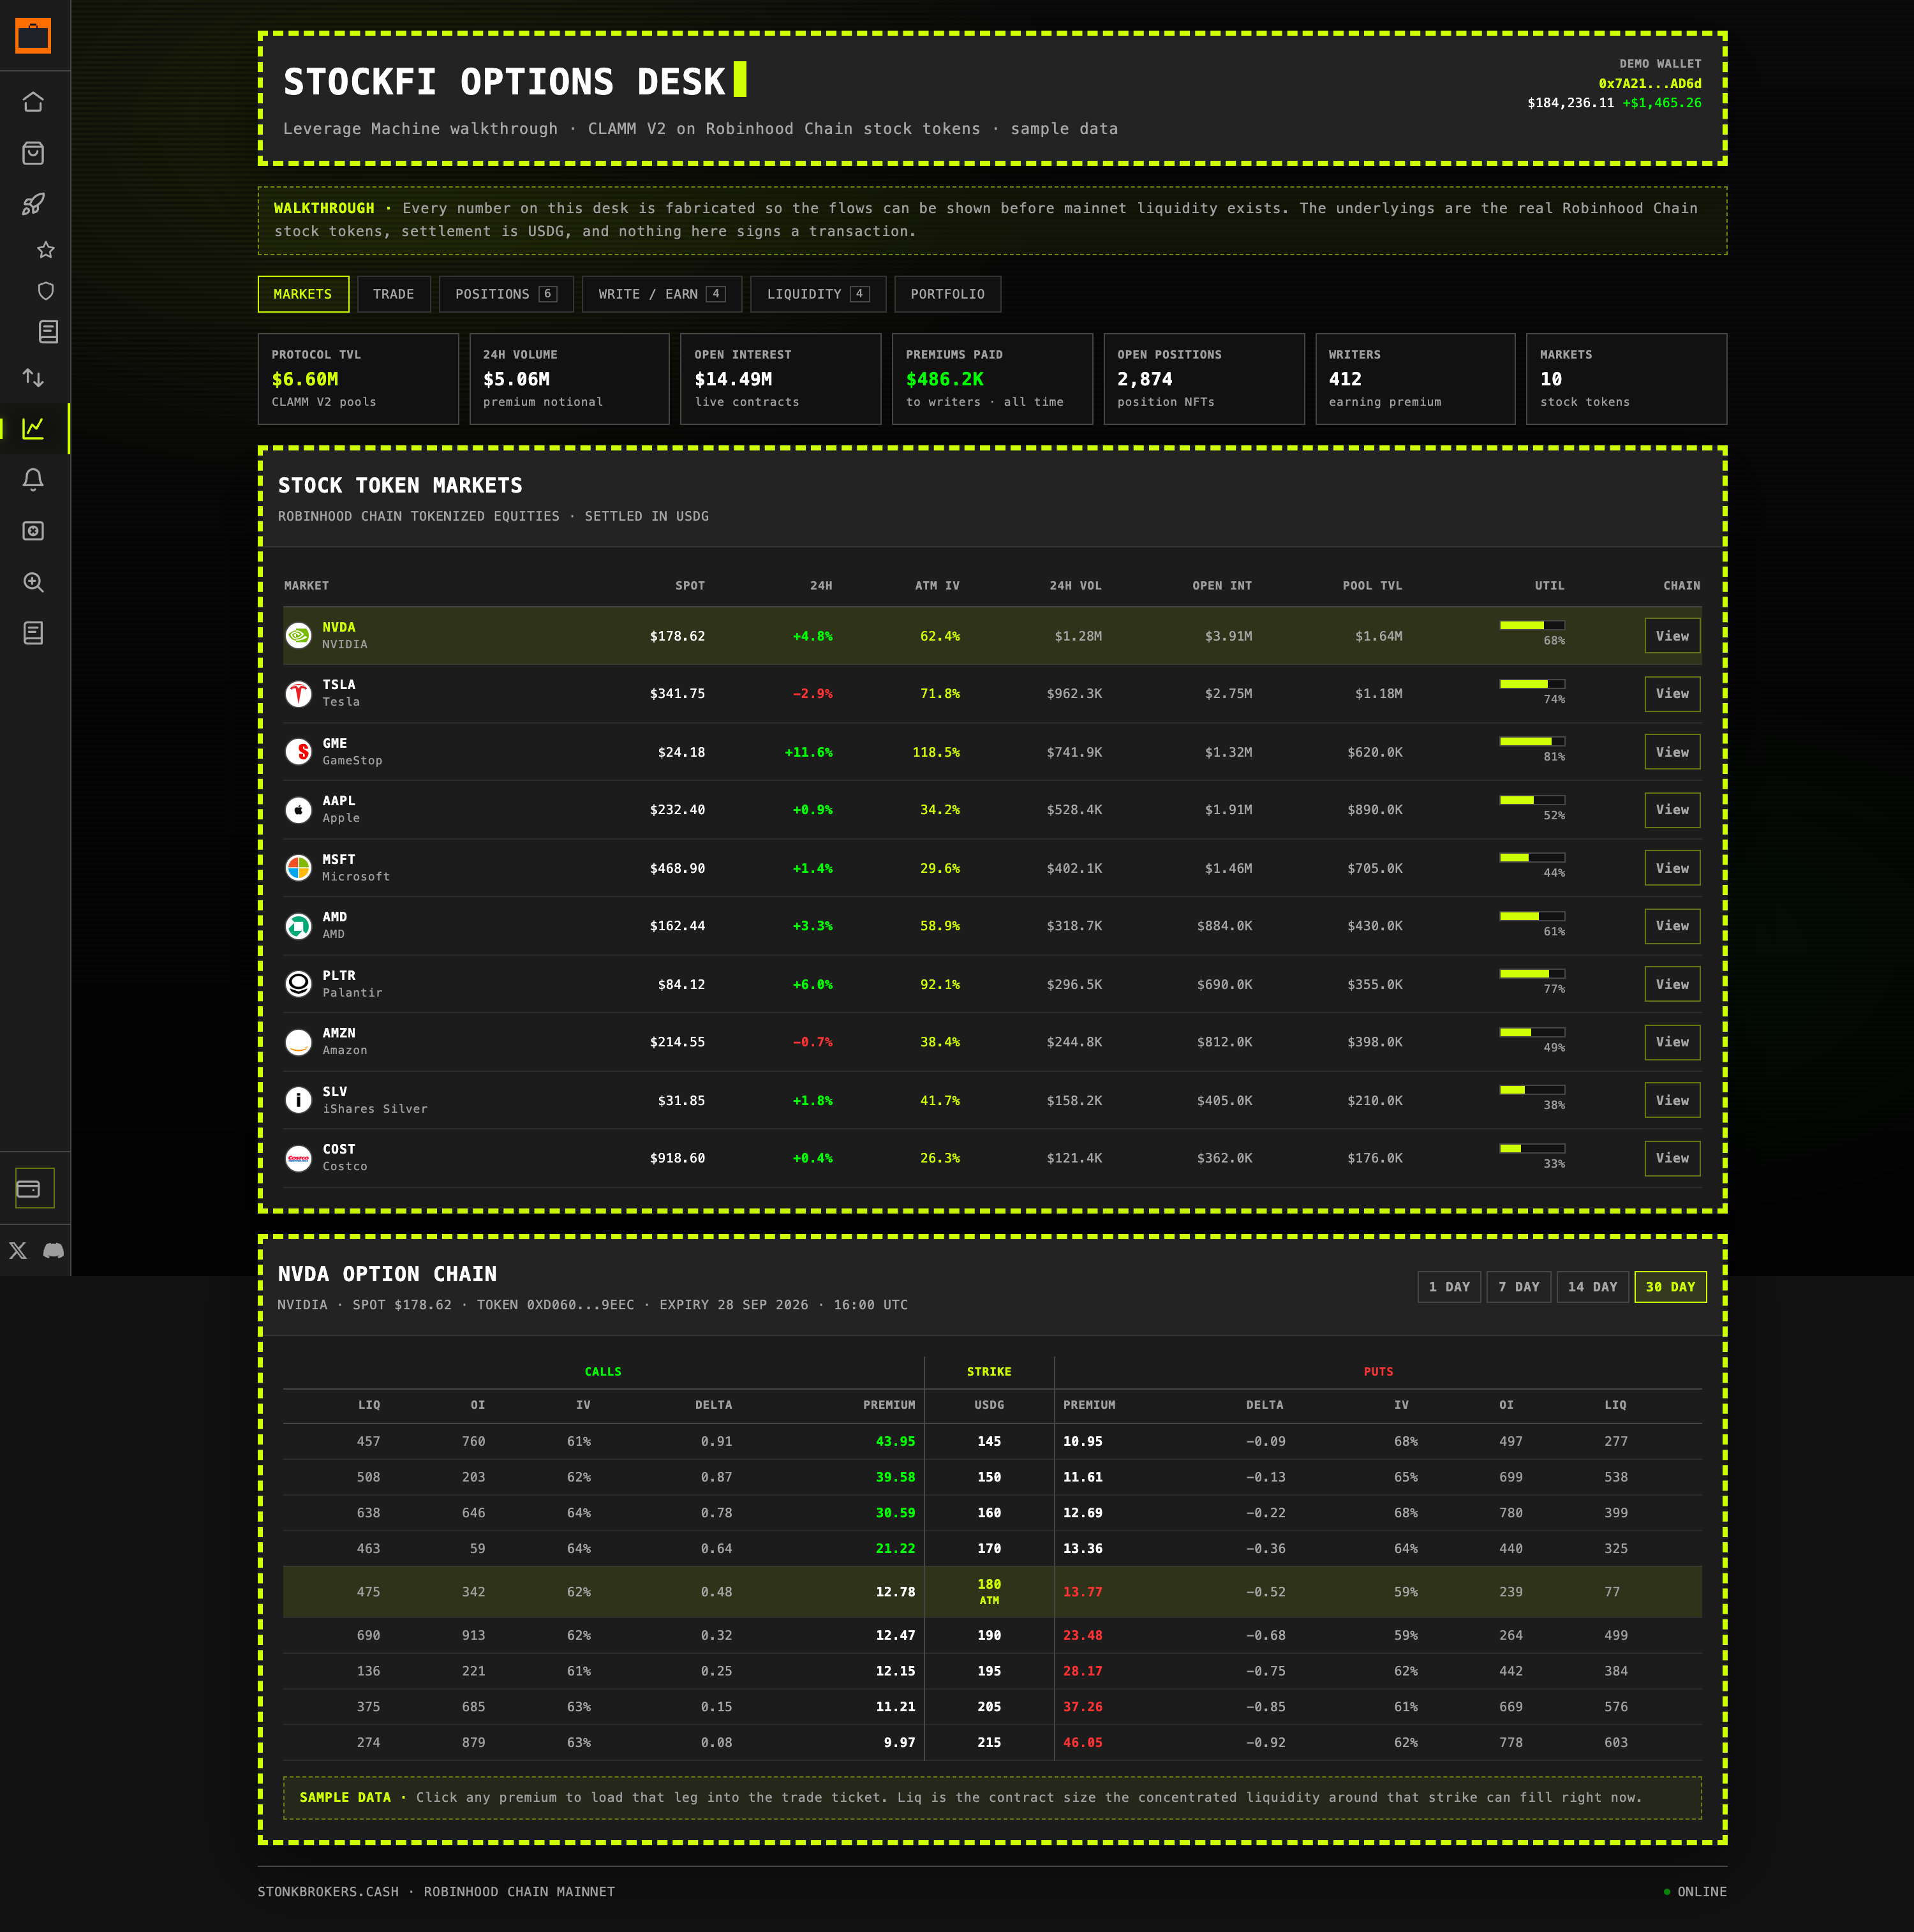Click the Open Interest $14.49M card

click(x=781, y=379)
